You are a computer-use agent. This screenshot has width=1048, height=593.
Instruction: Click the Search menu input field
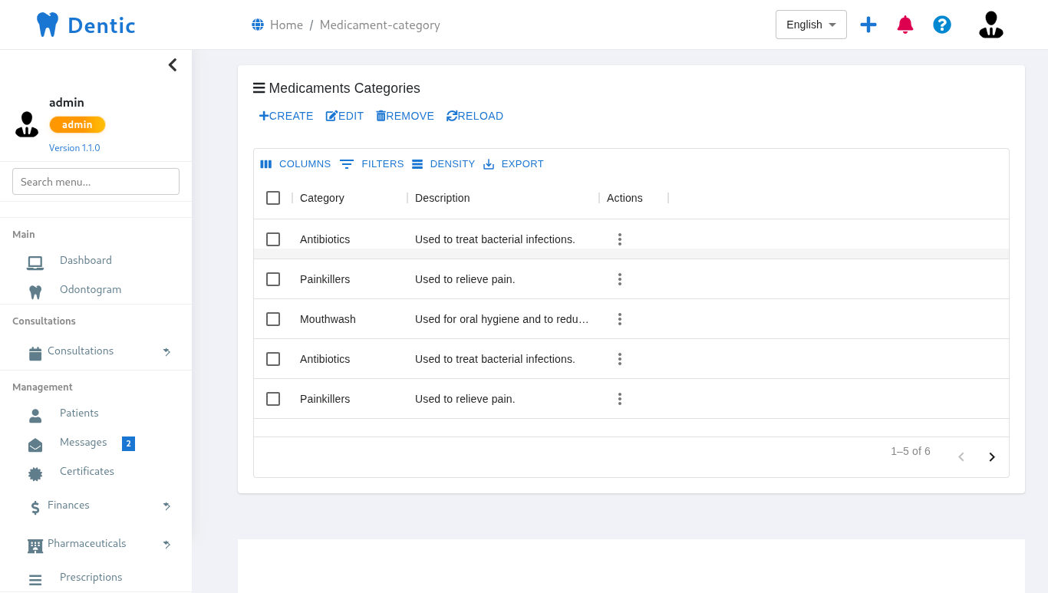[96, 182]
